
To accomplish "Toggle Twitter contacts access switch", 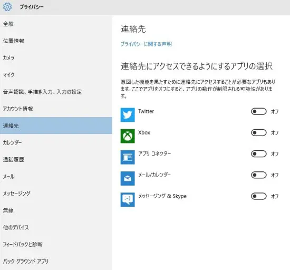I will (x=258, y=111).
